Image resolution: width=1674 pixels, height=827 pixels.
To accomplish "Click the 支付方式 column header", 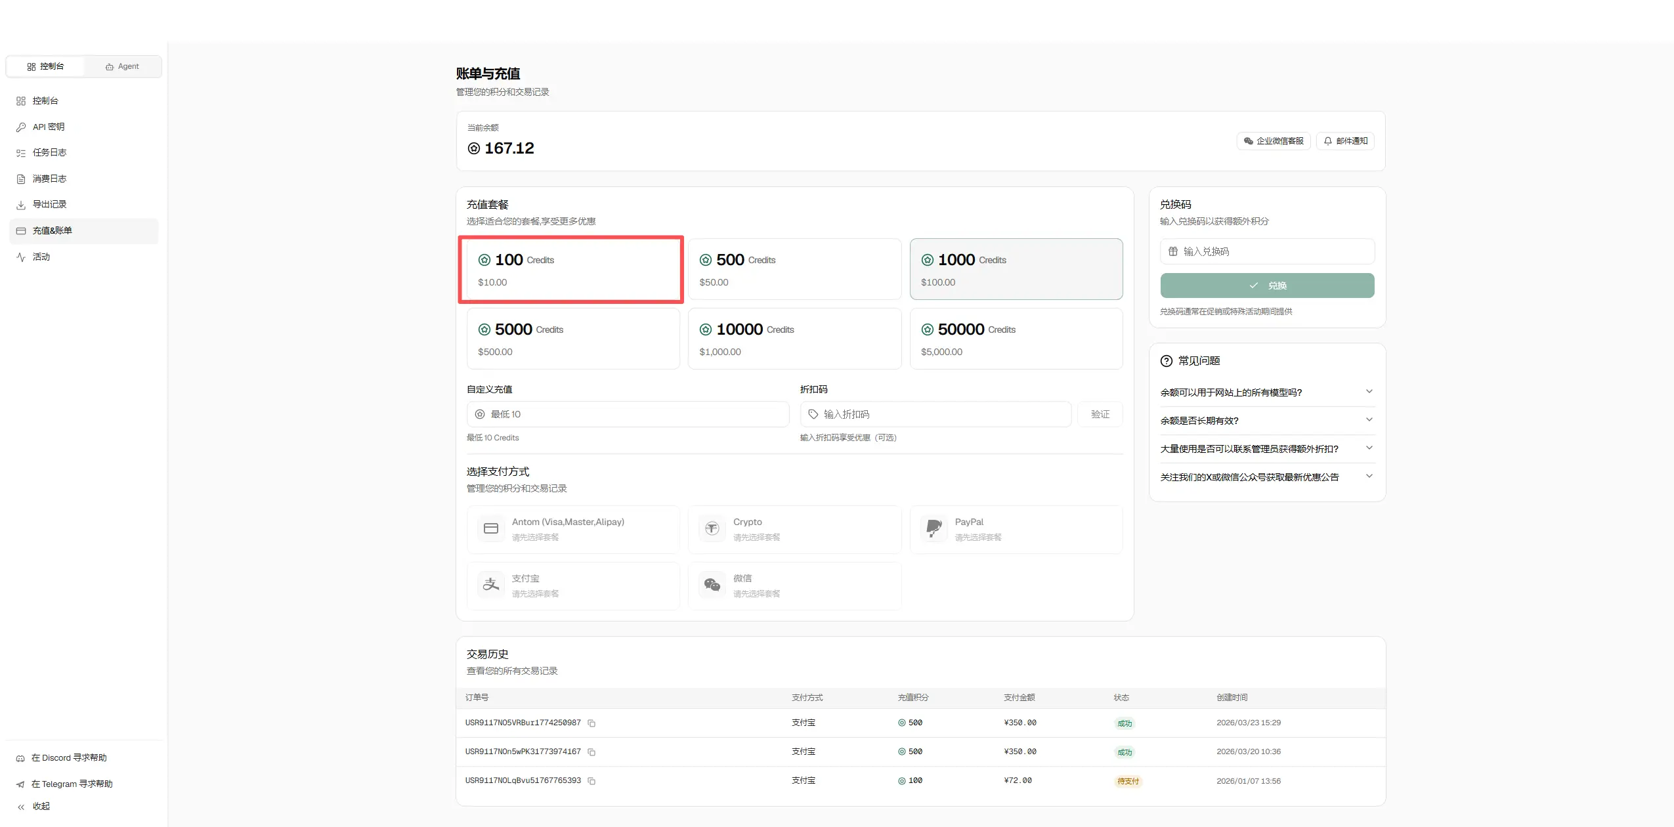I will (807, 698).
